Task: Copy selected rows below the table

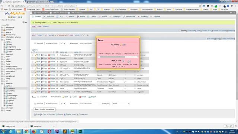Action: [x=74, y=97]
